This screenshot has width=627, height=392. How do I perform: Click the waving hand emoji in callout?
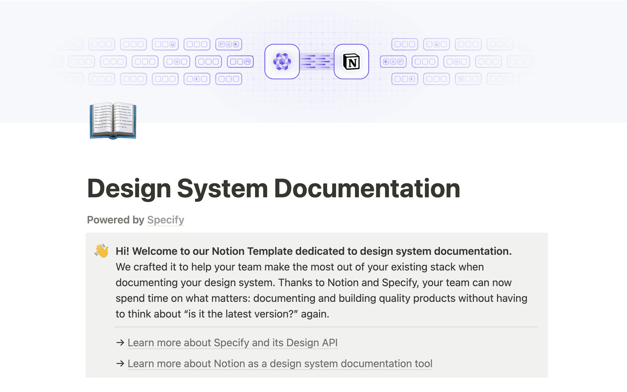(102, 251)
